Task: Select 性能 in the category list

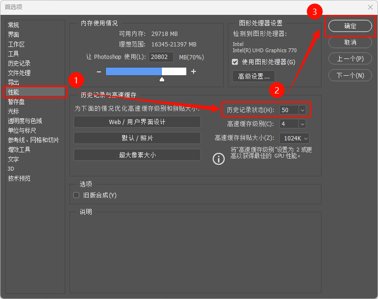Action: click(14, 92)
